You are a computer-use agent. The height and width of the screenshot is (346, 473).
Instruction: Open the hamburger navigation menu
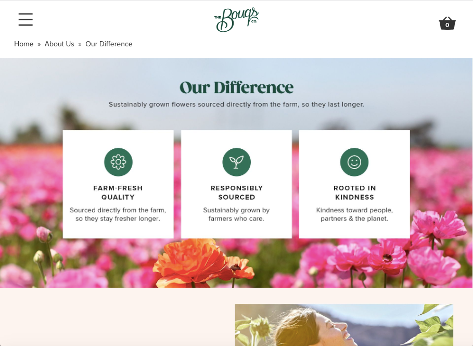pyautogui.click(x=25, y=19)
